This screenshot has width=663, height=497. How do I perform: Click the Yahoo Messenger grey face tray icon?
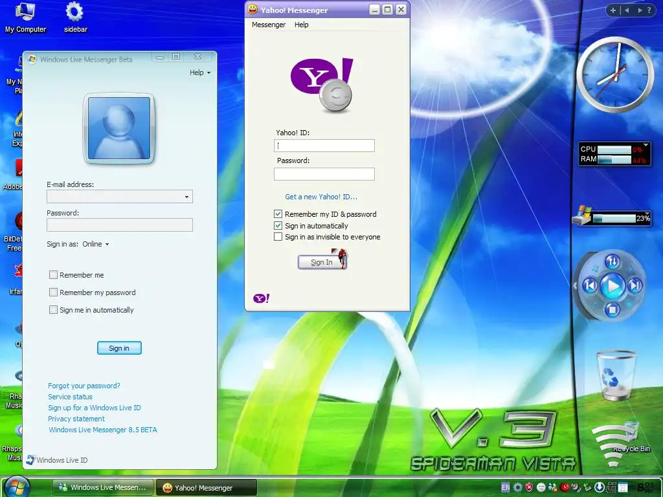(541, 487)
